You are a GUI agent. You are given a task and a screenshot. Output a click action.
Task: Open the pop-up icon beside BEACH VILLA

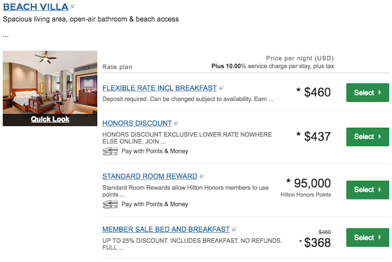pos(73,7)
